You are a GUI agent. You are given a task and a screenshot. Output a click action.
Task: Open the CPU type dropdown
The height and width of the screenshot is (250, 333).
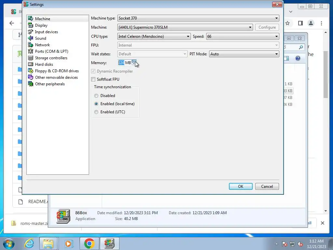pyautogui.click(x=154, y=36)
